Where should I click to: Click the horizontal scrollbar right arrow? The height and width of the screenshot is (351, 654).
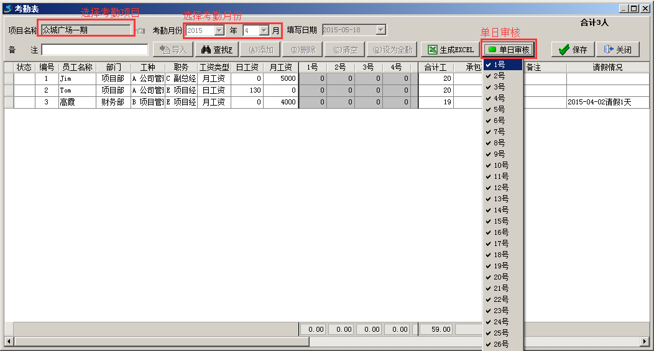(x=644, y=342)
